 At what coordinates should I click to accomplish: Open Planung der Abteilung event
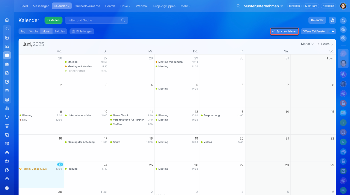point(86,142)
